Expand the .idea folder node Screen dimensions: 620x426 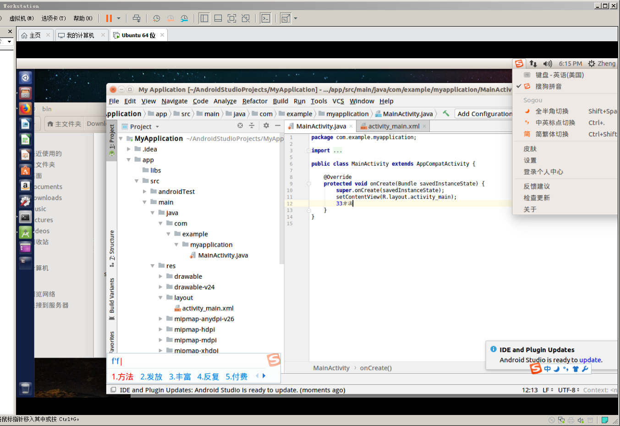(129, 149)
